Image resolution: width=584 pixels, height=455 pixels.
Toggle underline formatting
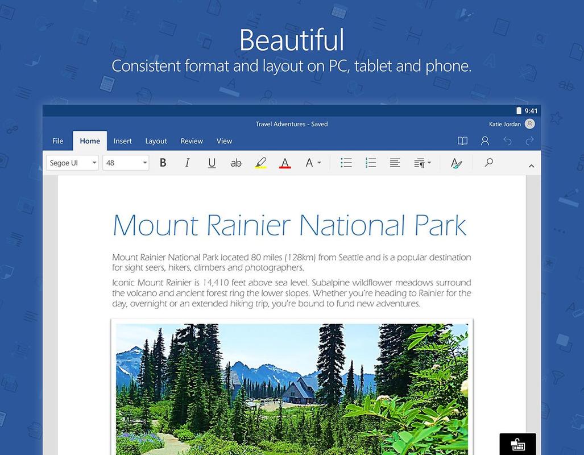pos(212,163)
